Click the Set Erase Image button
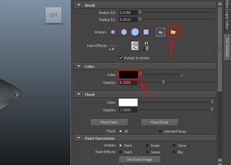The image size is (231, 165). tap(139, 159)
